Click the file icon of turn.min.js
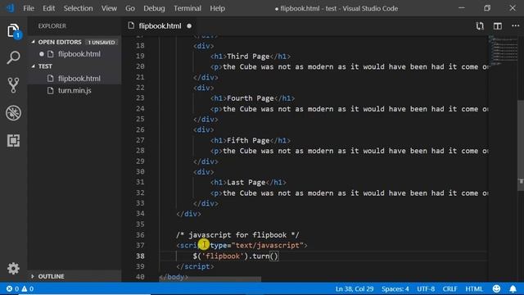The width and height of the screenshot is (524, 295). click(x=51, y=91)
